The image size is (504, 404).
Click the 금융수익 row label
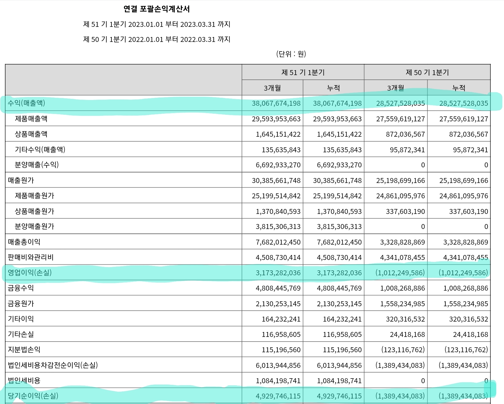point(21,288)
